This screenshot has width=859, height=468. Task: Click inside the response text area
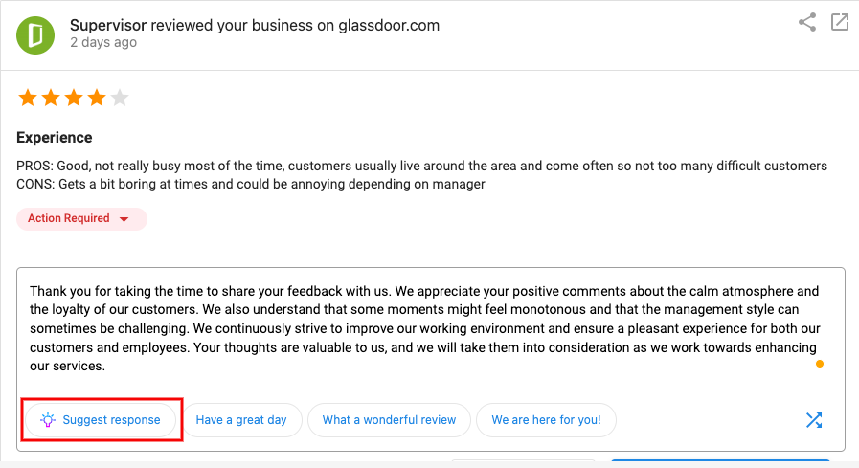pos(431,328)
